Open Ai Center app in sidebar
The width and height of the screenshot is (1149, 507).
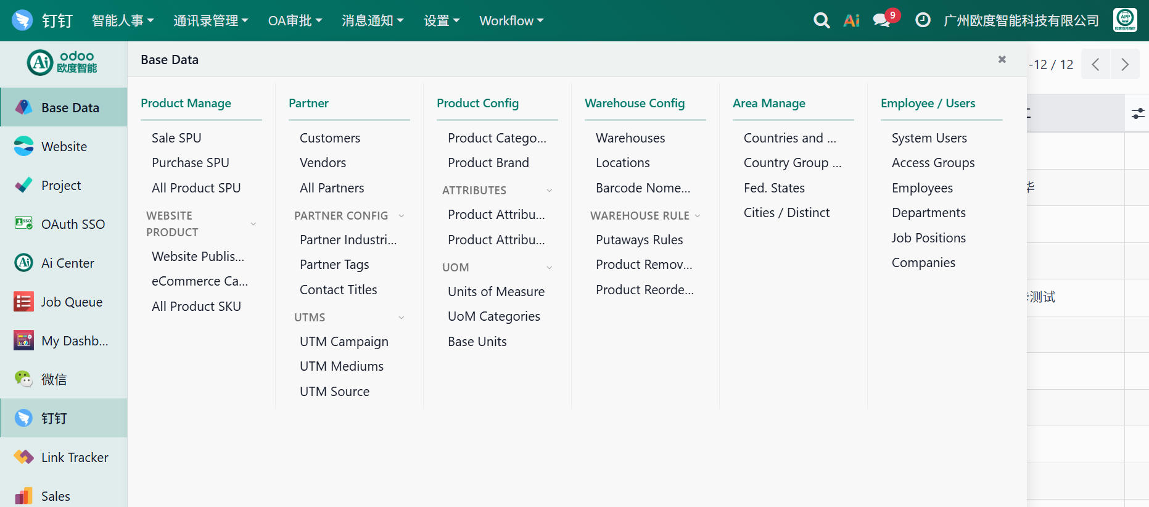(x=64, y=263)
